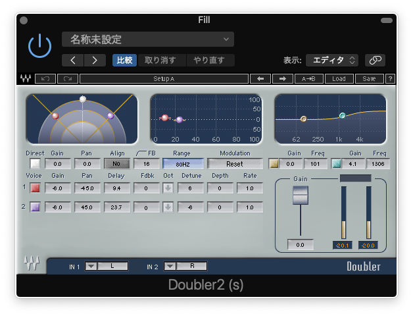Click the output Gain fader handle
The width and height of the screenshot is (413, 316).
tap(301, 195)
